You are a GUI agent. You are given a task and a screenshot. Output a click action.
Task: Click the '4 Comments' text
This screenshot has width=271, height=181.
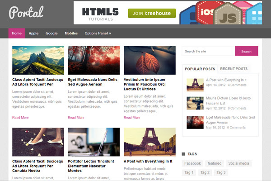[237, 85]
